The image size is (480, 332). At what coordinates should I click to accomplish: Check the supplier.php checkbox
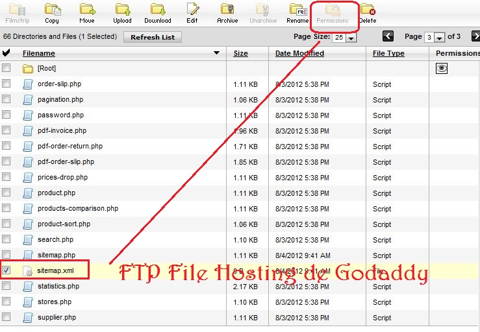click(6, 316)
